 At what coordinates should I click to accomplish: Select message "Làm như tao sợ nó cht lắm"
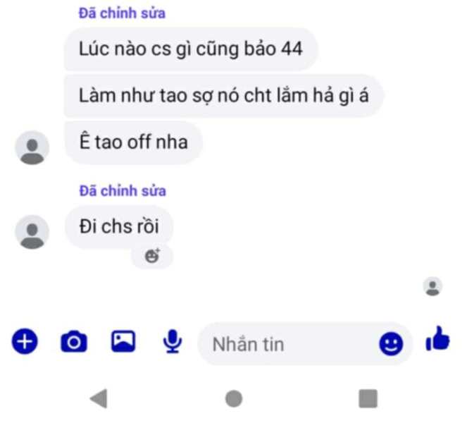pos(224,96)
